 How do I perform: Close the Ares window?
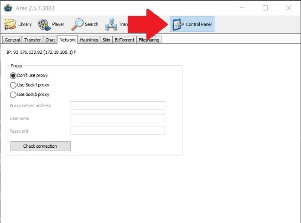point(288,8)
